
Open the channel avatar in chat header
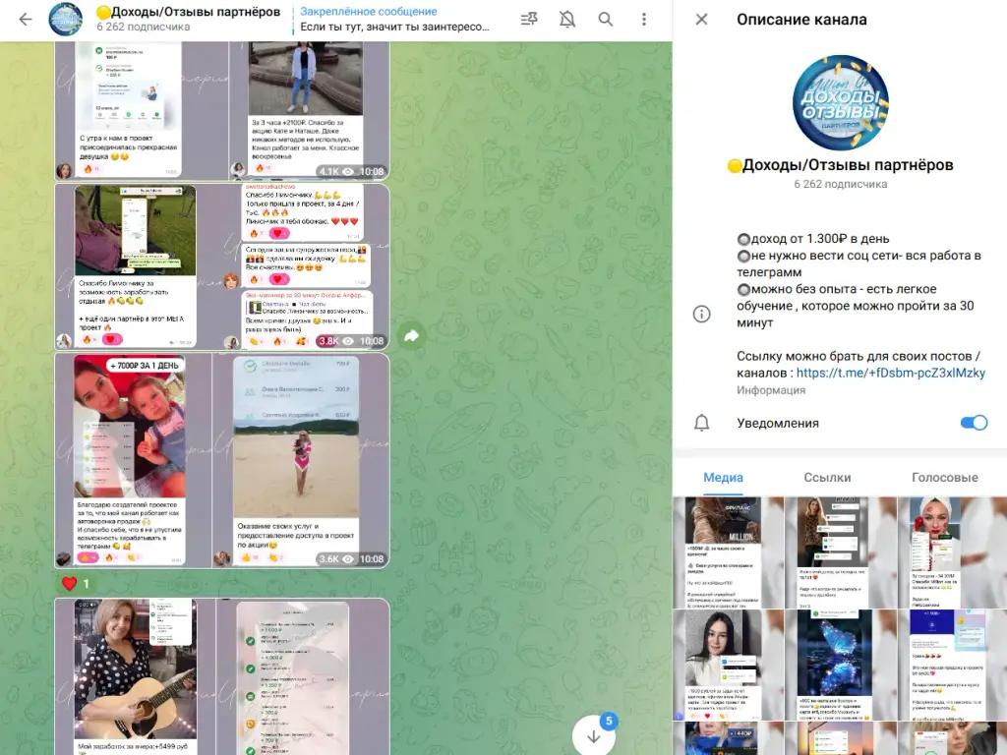66,20
